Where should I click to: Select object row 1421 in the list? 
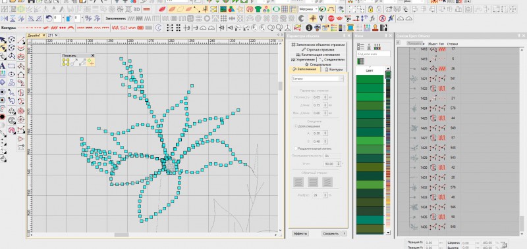[458, 79]
